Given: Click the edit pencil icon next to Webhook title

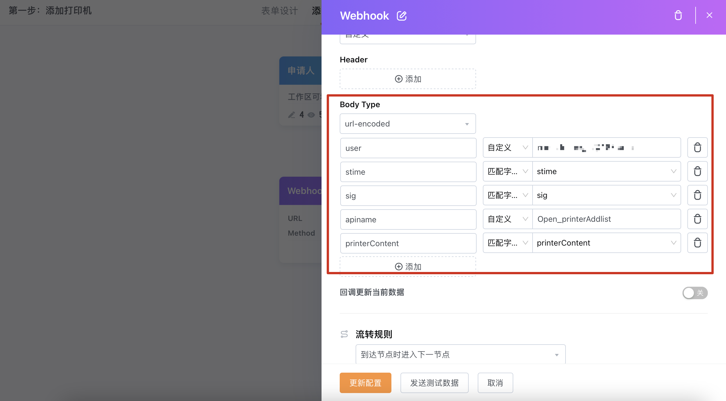Looking at the screenshot, I should pyautogui.click(x=402, y=16).
